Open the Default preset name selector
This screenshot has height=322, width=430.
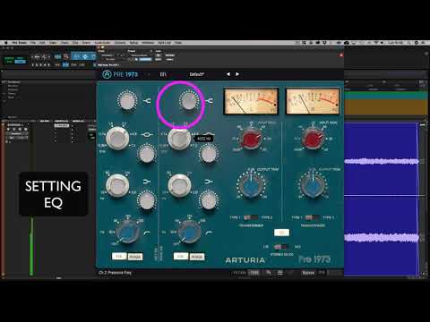coord(196,74)
